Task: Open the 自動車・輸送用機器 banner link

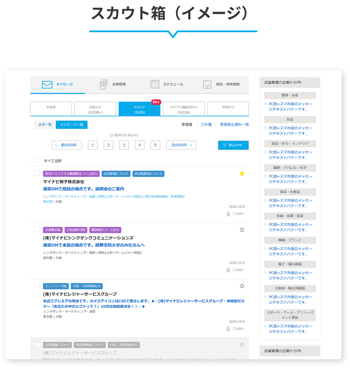Action: (x=290, y=300)
